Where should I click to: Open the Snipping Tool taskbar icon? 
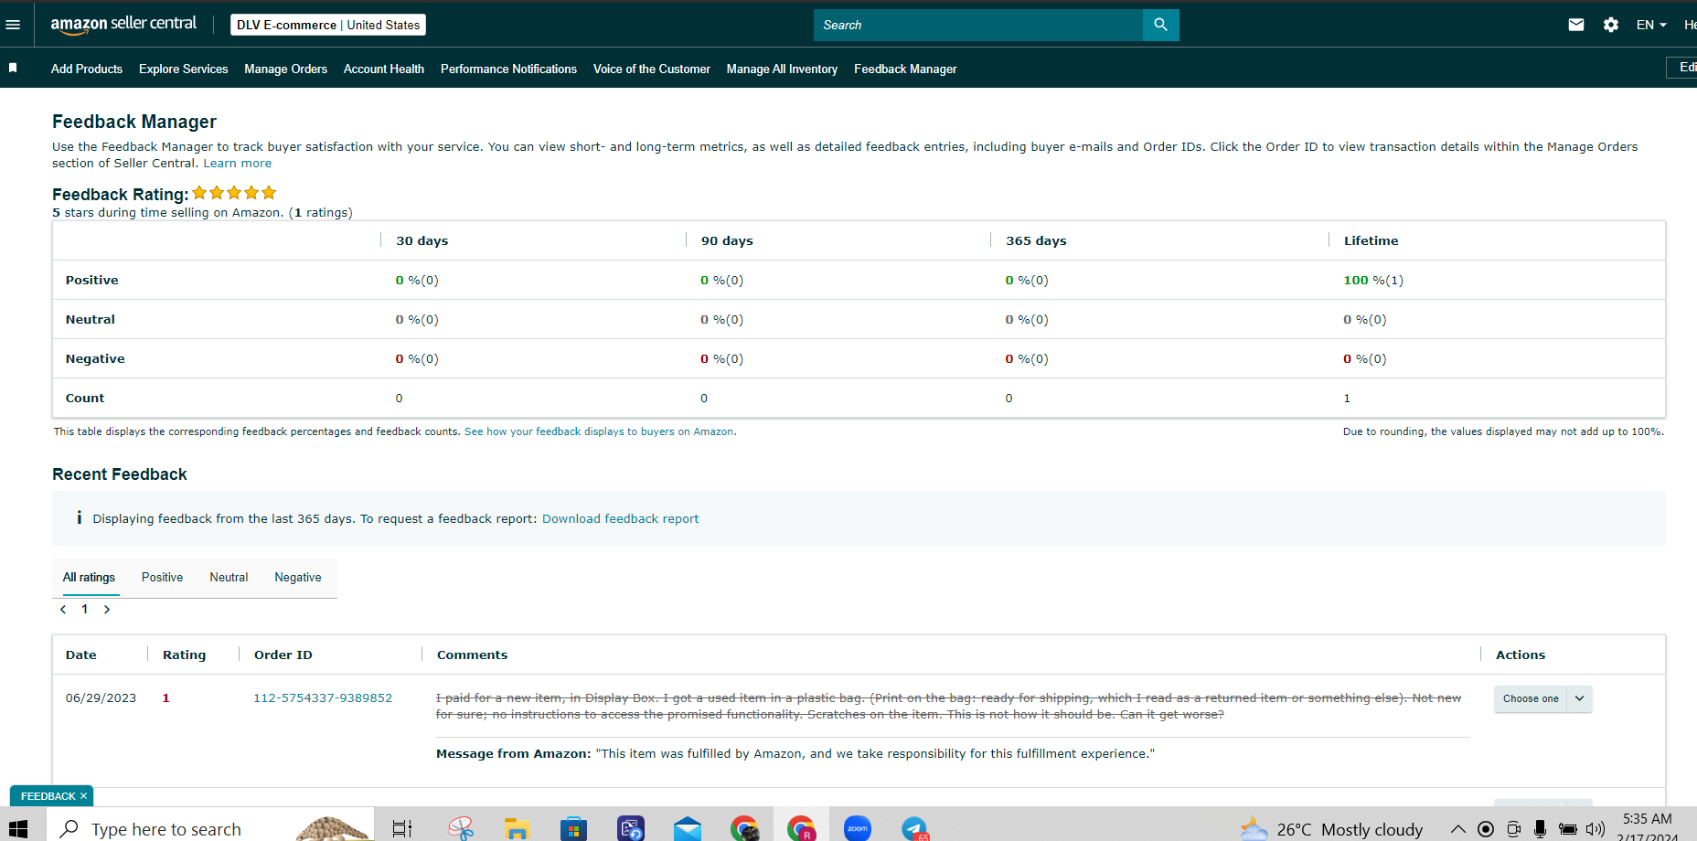[461, 828]
